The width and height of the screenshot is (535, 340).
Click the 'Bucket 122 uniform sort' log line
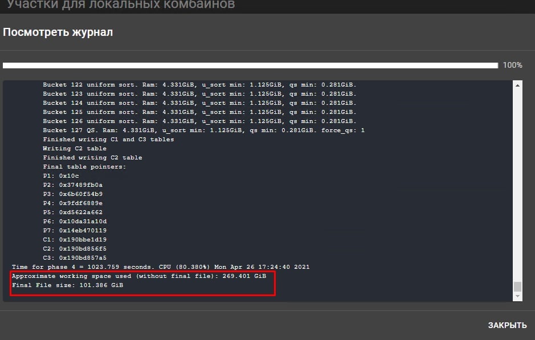(199, 85)
